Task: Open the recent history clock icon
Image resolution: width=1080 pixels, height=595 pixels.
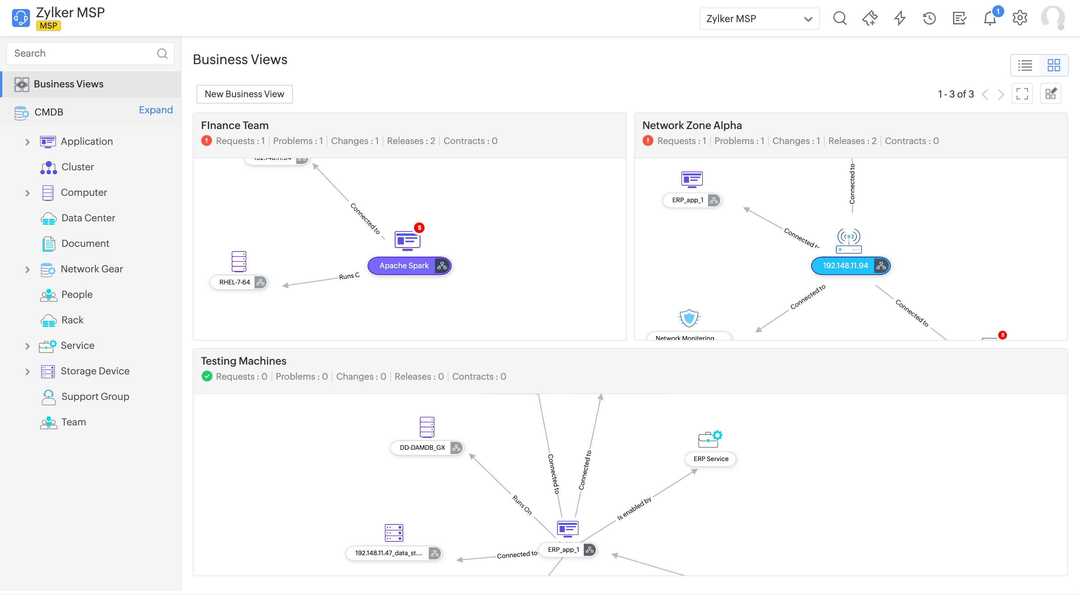Action: pos(929,18)
